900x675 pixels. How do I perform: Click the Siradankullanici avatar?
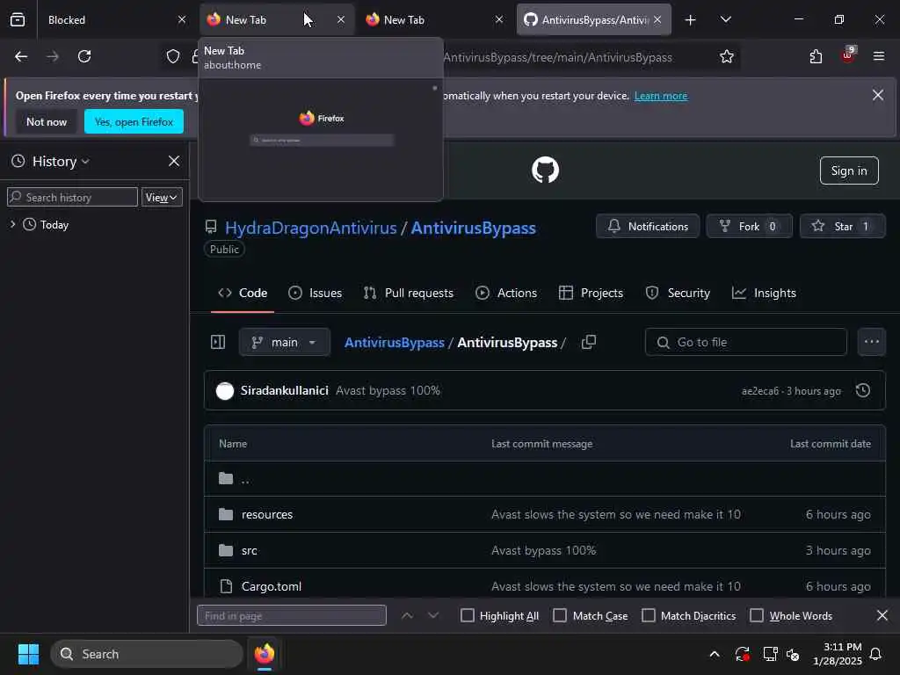coord(225,390)
